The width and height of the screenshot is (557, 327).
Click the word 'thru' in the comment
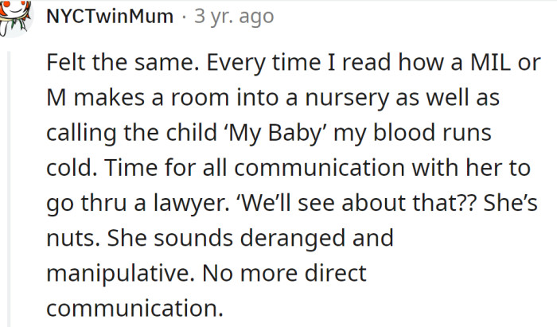[103, 203]
